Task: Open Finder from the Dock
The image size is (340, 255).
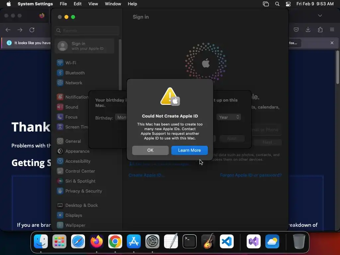Action: point(41,241)
